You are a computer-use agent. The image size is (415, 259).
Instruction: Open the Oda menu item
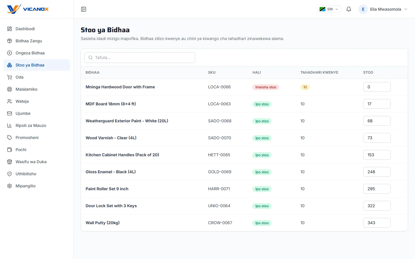coord(37,77)
